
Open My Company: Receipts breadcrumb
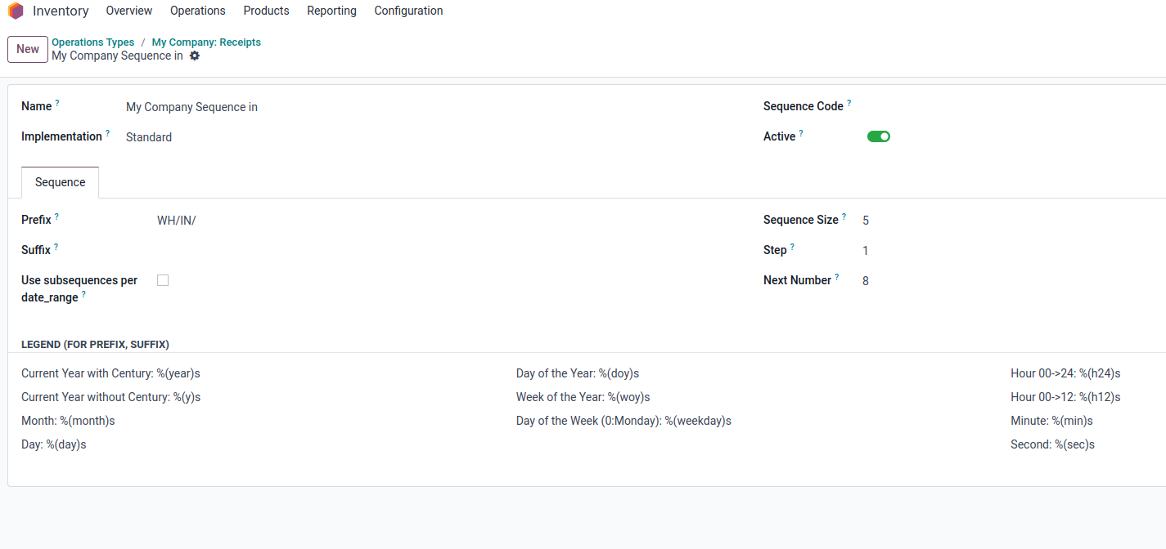click(206, 42)
